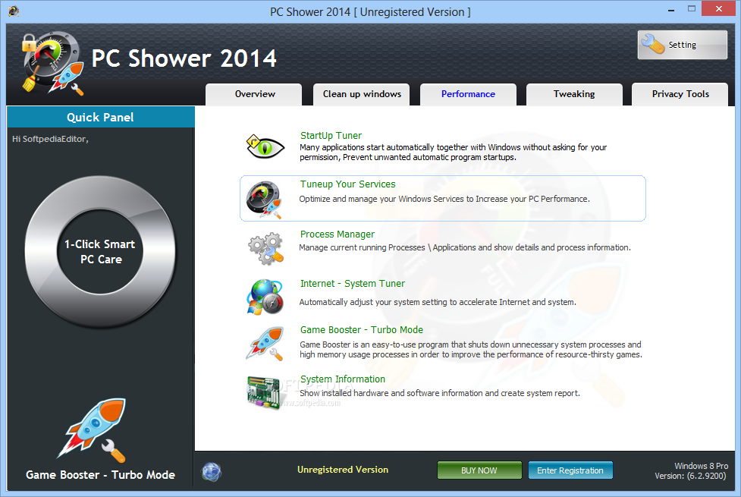Close the PC Shower window

(x=718, y=9)
